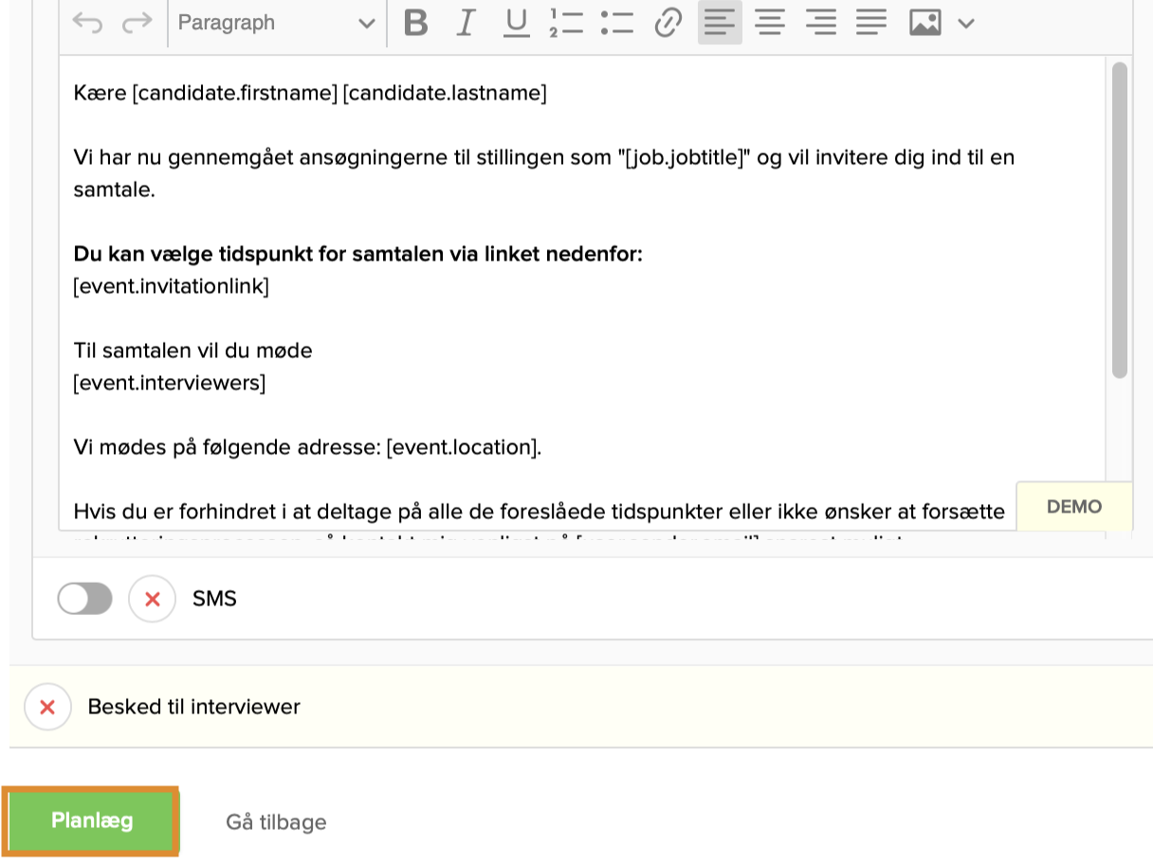The image size is (1153, 864).
Task: Click the 'Gå tilbage' link
Action: 274,821
